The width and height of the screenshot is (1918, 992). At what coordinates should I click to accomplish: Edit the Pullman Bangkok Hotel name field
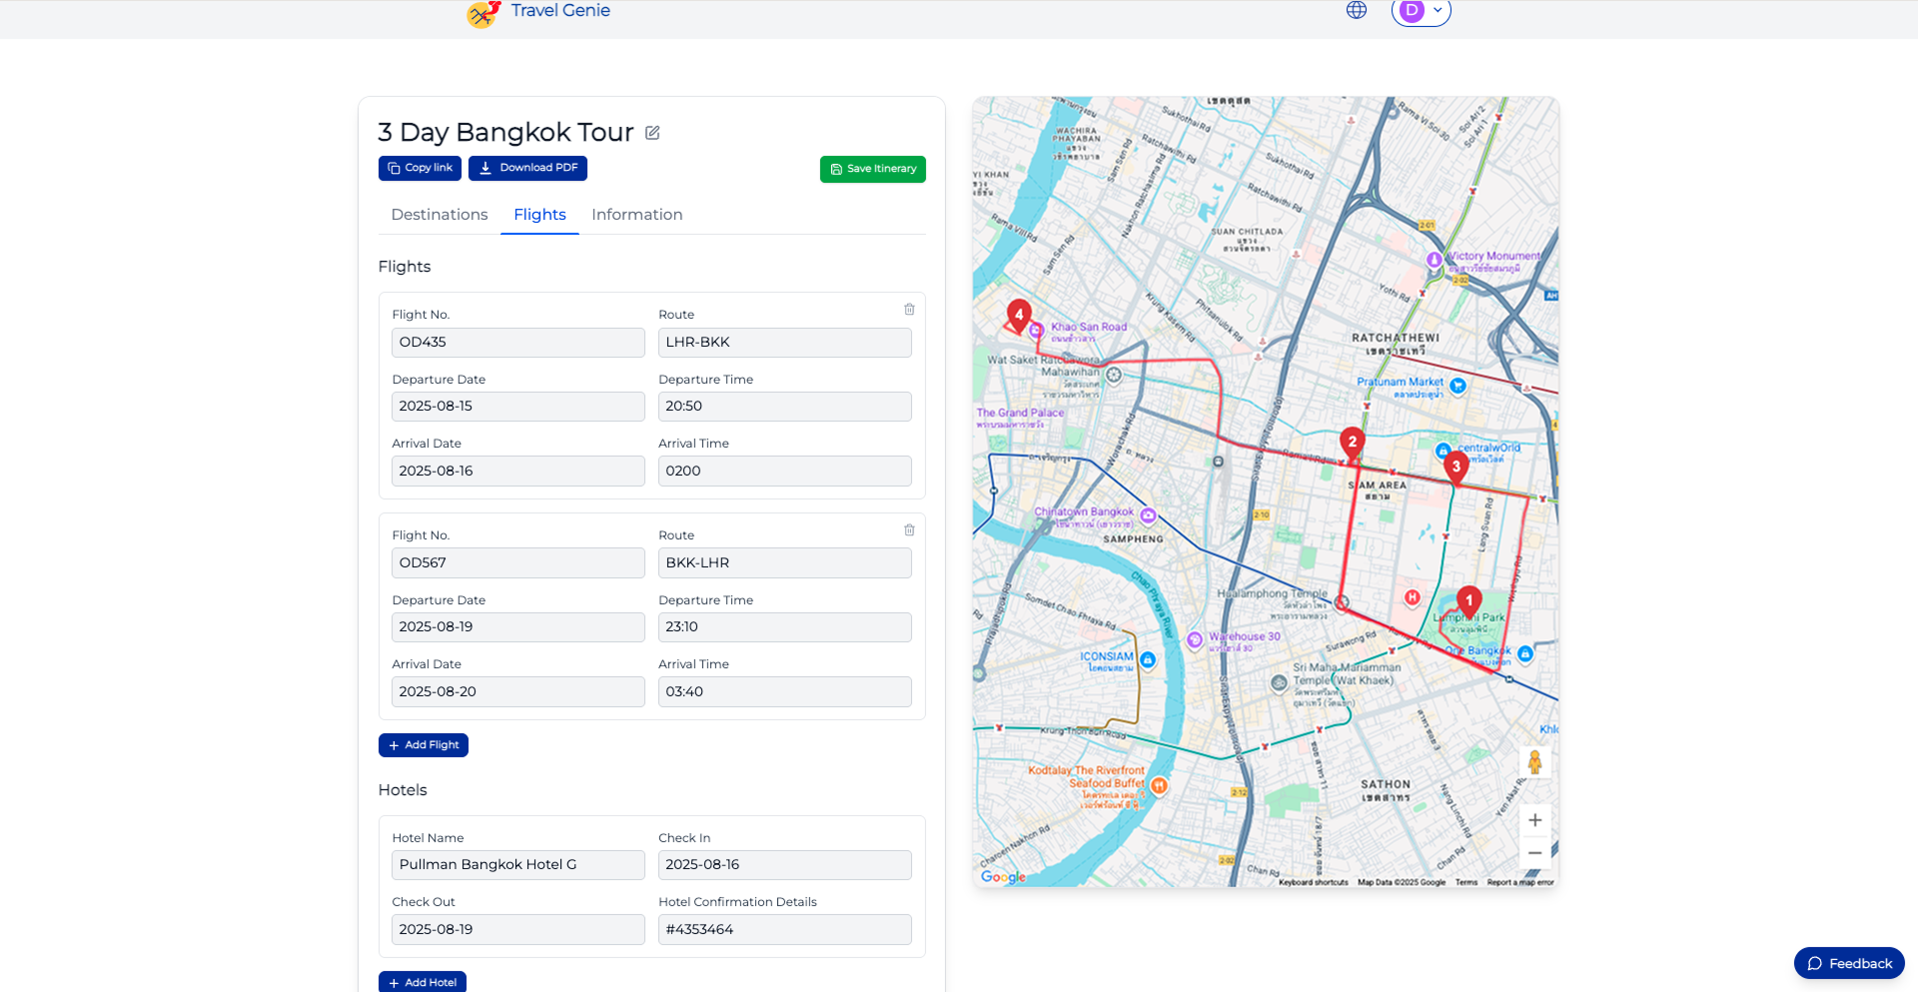click(x=518, y=865)
